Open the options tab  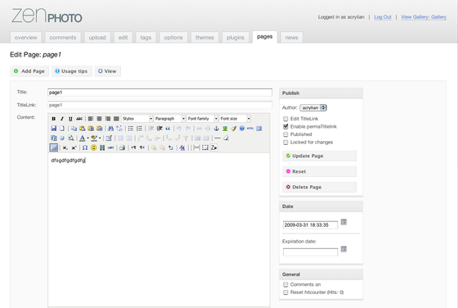coord(173,38)
